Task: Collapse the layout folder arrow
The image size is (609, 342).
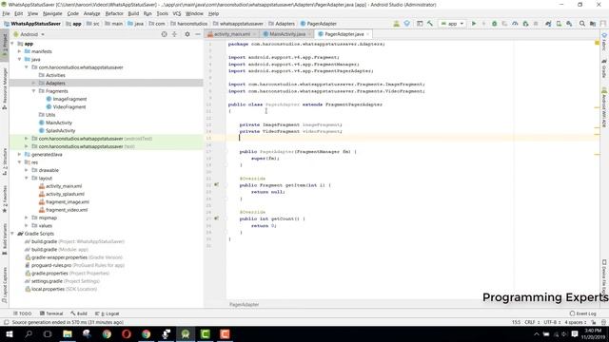Action: point(27,178)
